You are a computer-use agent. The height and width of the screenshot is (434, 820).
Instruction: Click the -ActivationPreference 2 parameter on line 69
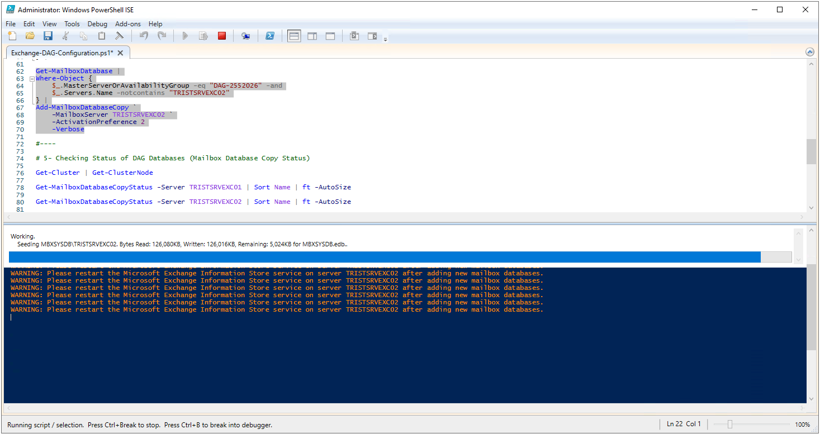tap(98, 122)
